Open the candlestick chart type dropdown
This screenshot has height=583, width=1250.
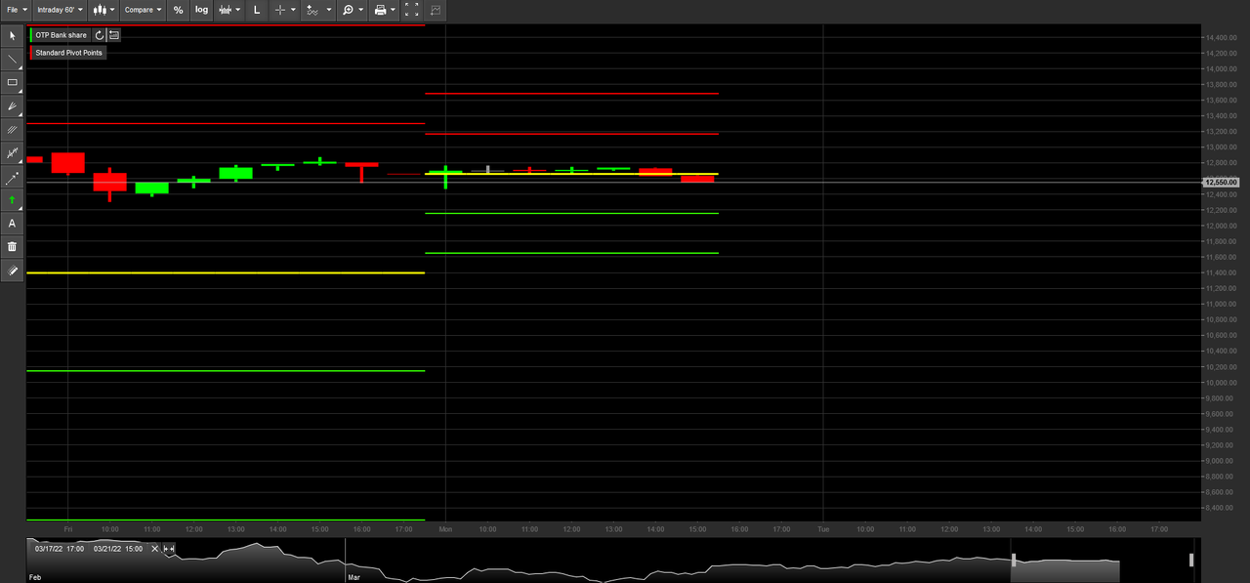click(x=104, y=10)
